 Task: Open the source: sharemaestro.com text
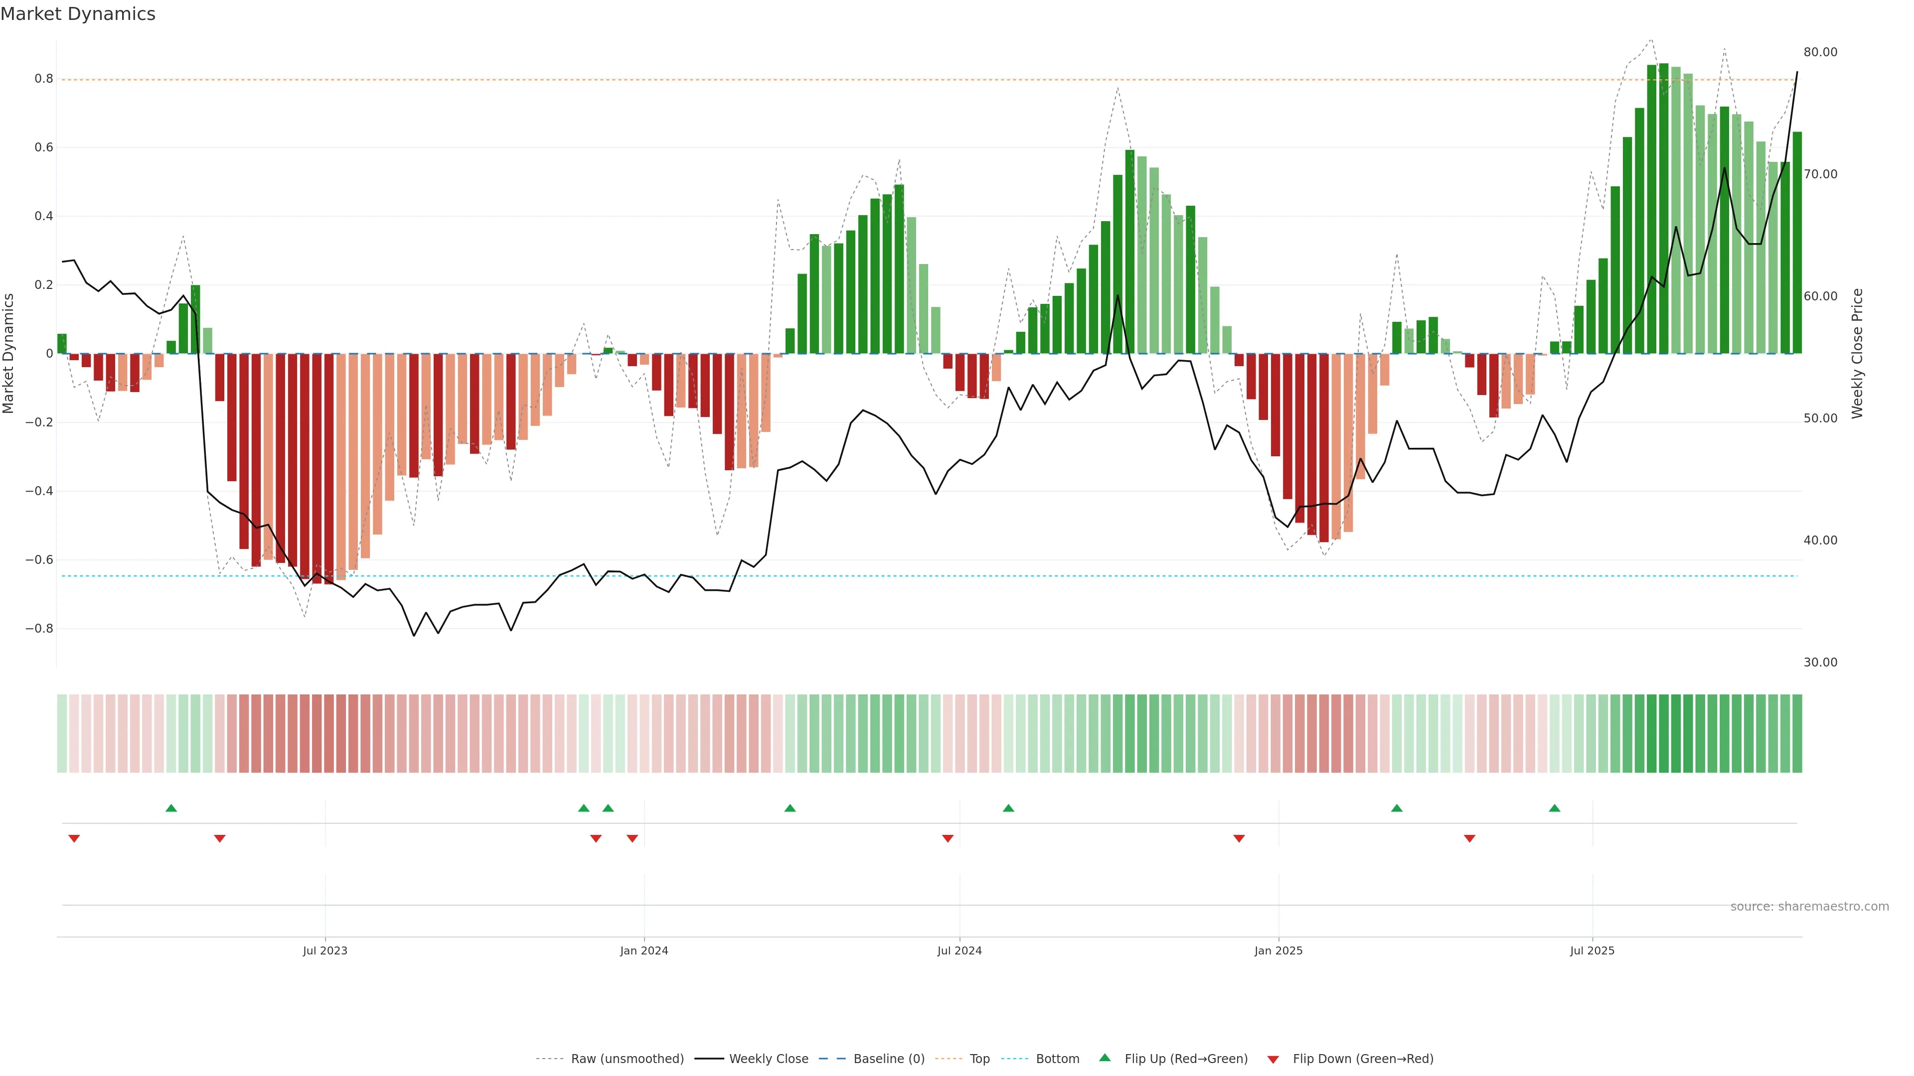coord(1809,907)
